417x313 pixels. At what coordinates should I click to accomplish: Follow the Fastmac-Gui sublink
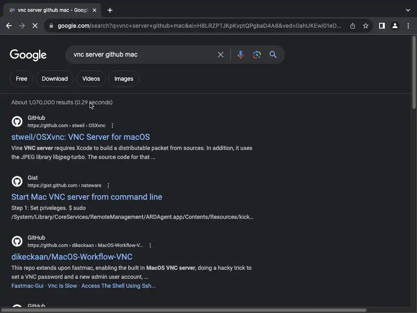point(27,286)
